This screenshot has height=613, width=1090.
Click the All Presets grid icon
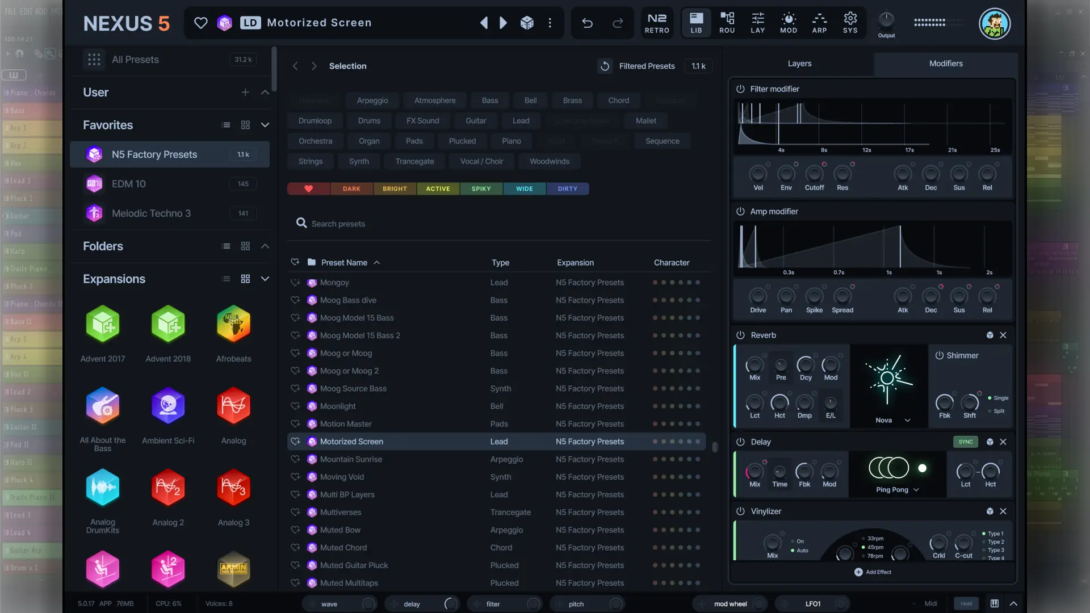click(x=94, y=60)
